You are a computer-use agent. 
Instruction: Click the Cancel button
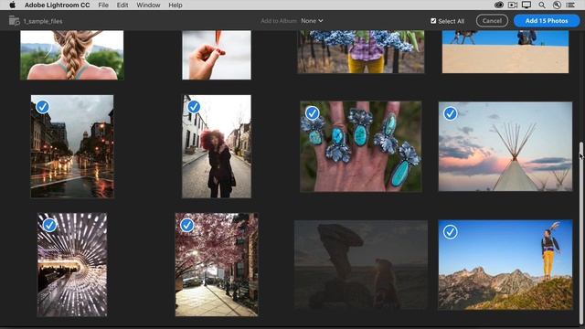[492, 21]
